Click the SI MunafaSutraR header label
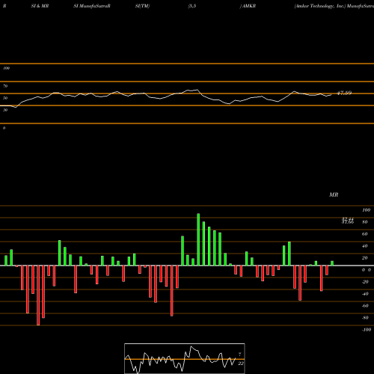The image size is (374, 374). (x=92, y=6)
